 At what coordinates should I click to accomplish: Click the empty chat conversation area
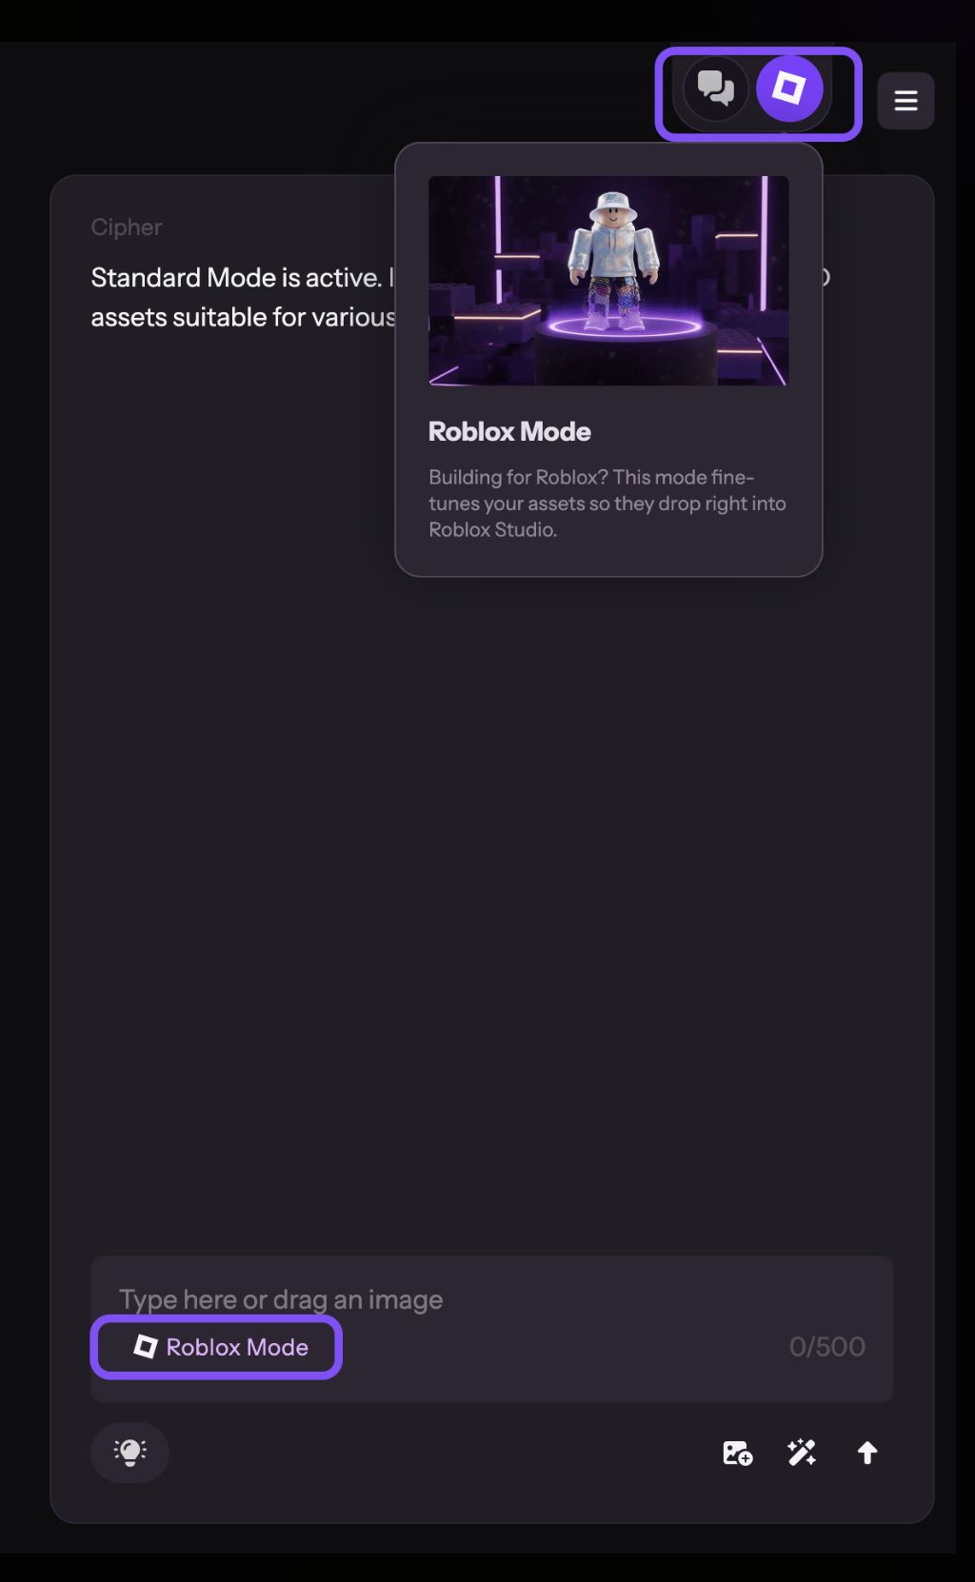491,857
